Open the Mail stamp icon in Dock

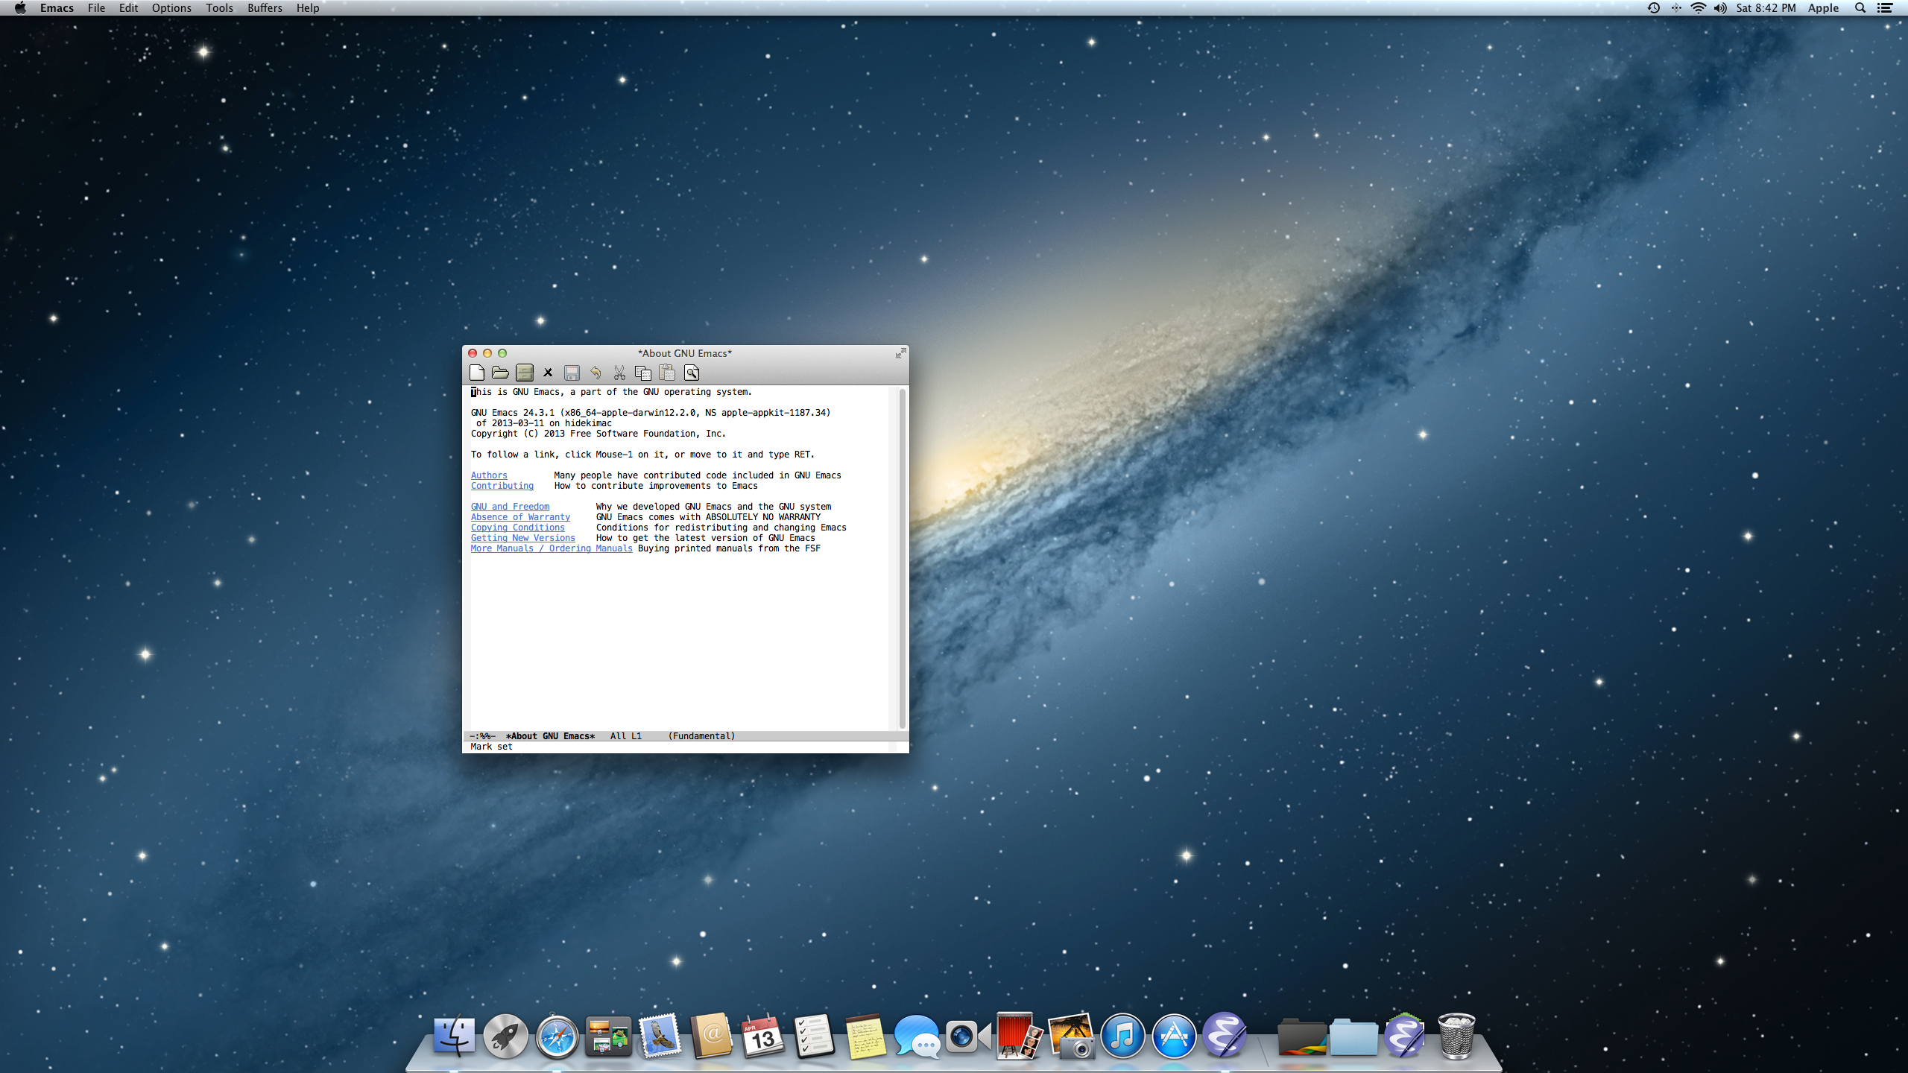point(660,1036)
